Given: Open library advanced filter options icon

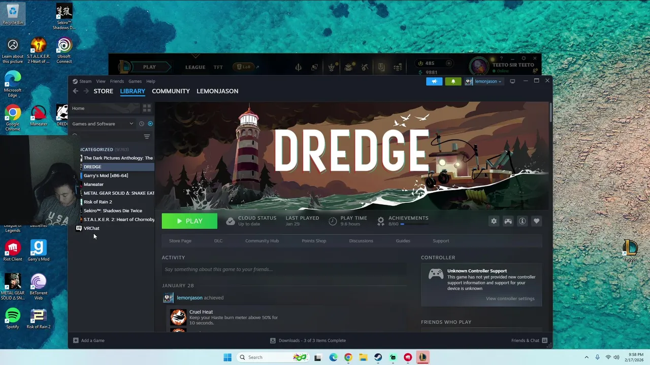Looking at the screenshot, I should pos(147,136).
